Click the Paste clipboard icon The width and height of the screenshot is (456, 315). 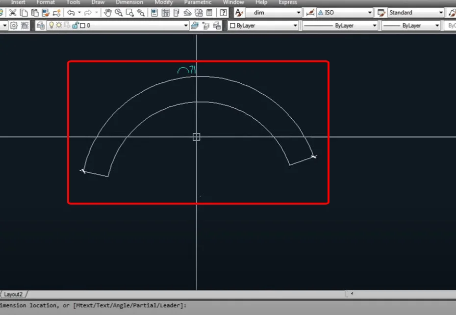tap(35, 13)
